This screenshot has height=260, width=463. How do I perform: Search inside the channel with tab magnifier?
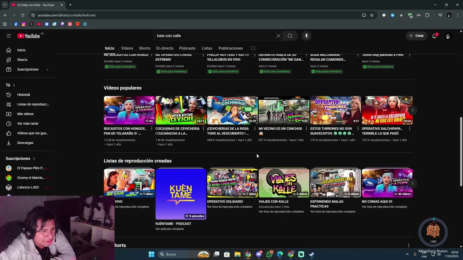click(253, 48)
